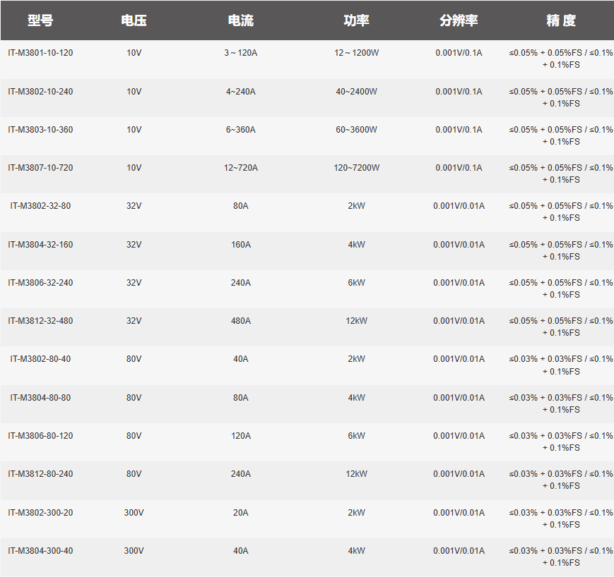Select model IT-M3807-10-720
The image size is (614, 577).
(40, 168)
